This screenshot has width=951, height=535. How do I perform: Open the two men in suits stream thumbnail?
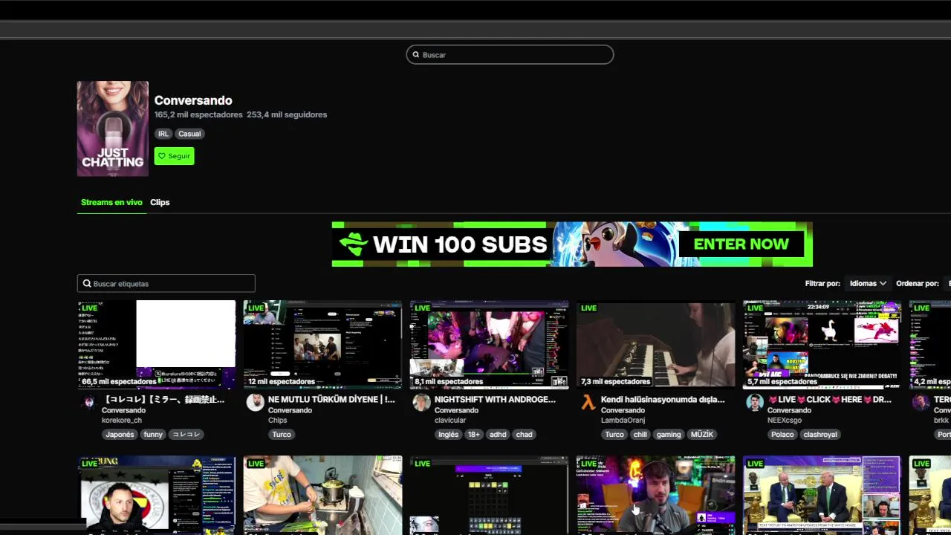(x=822, y=495)
